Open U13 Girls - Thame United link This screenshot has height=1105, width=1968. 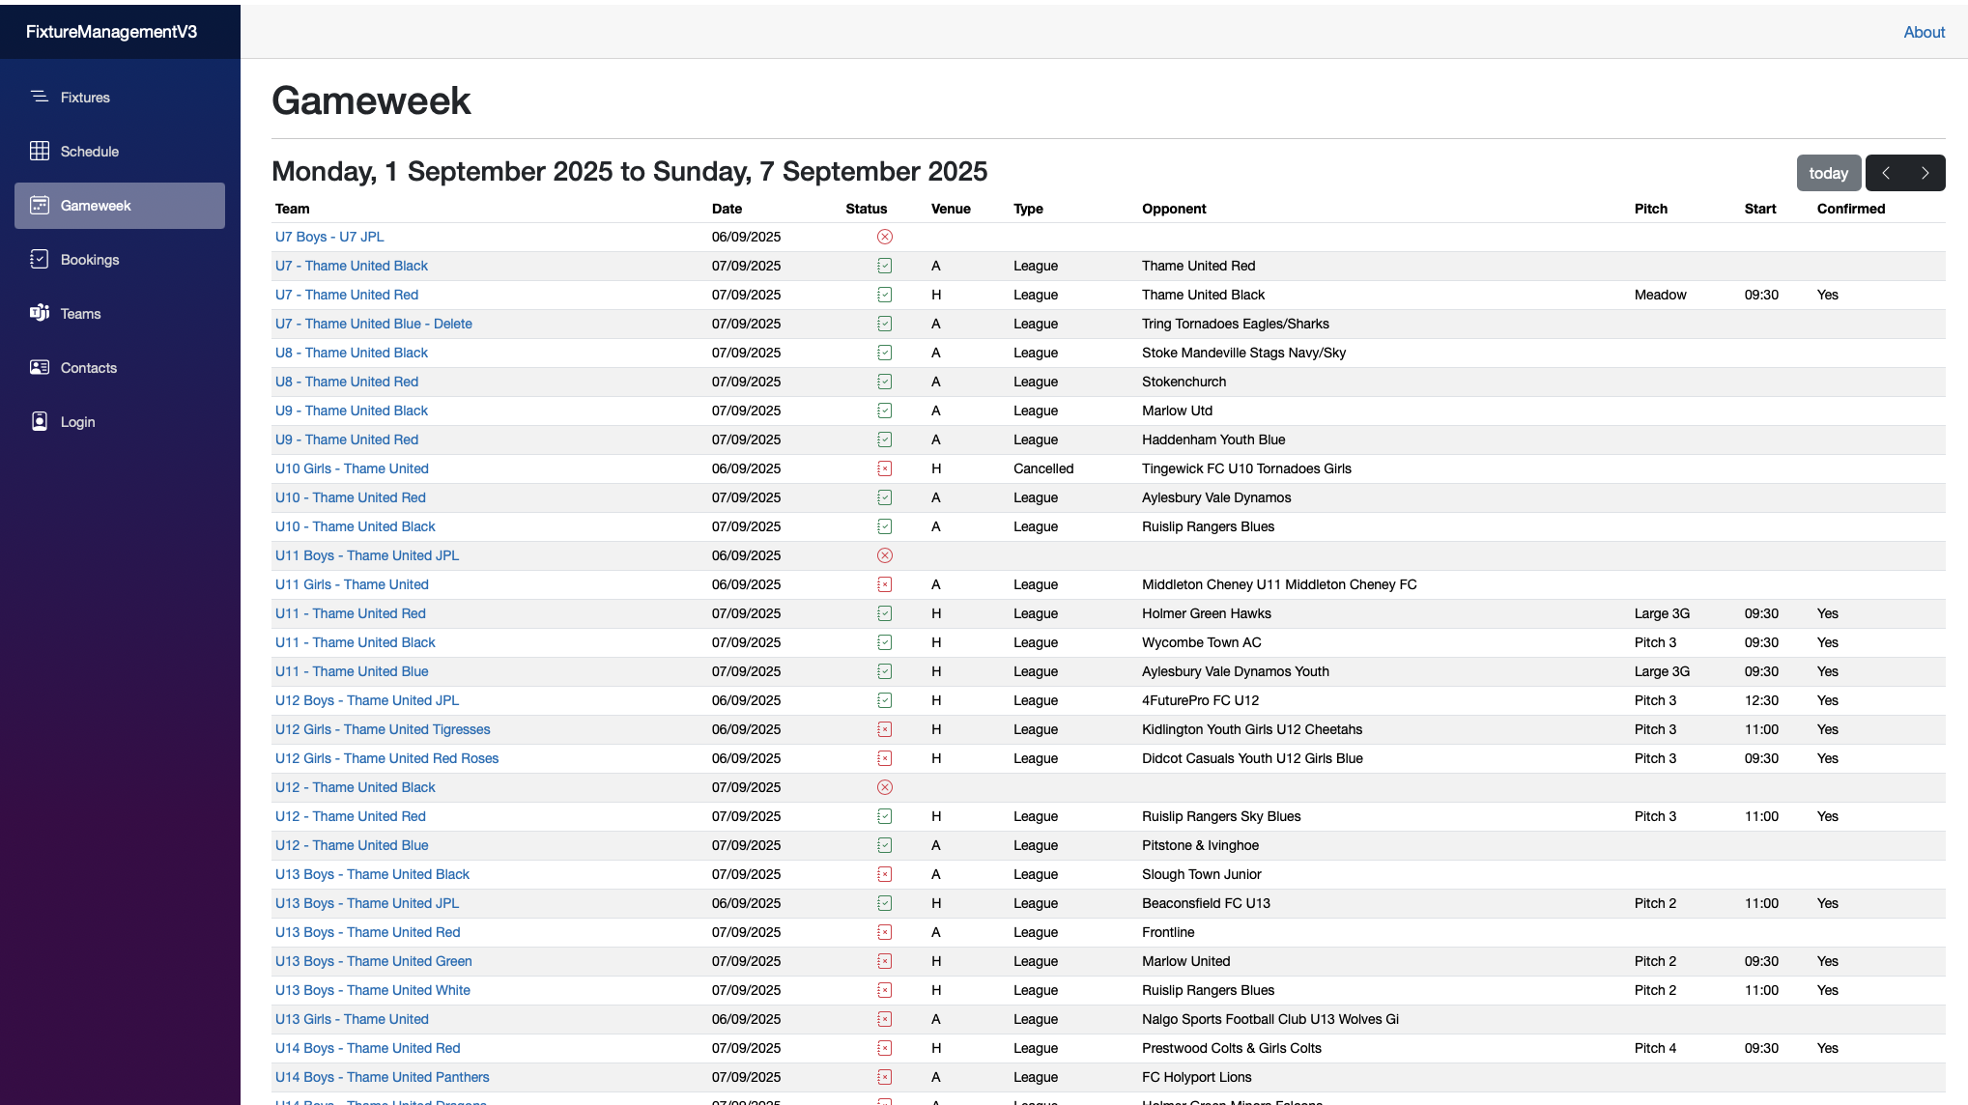[x=352, y=1019]
